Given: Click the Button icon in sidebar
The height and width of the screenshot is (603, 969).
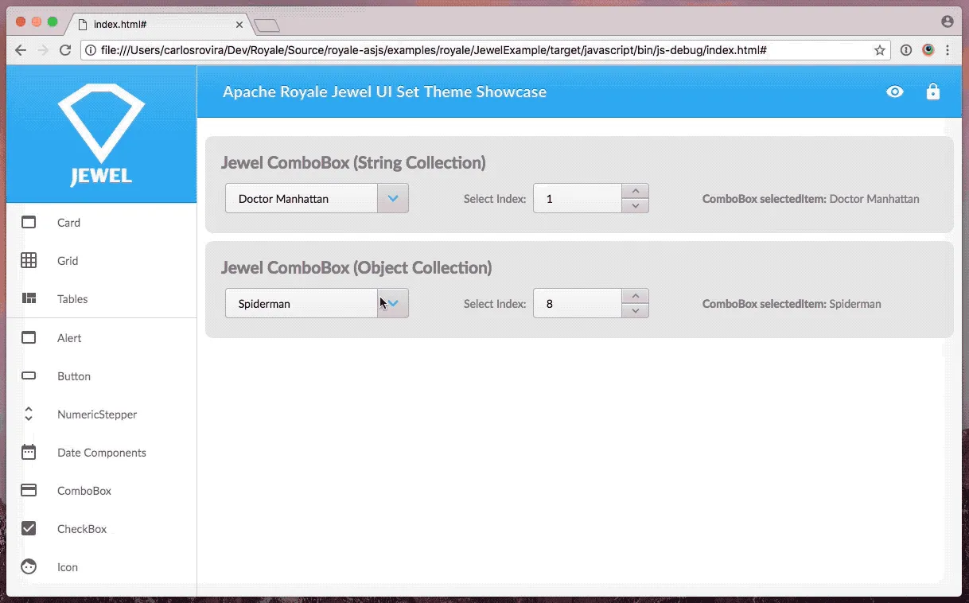Looking at the screenshot, I should [x=29, y=375].
